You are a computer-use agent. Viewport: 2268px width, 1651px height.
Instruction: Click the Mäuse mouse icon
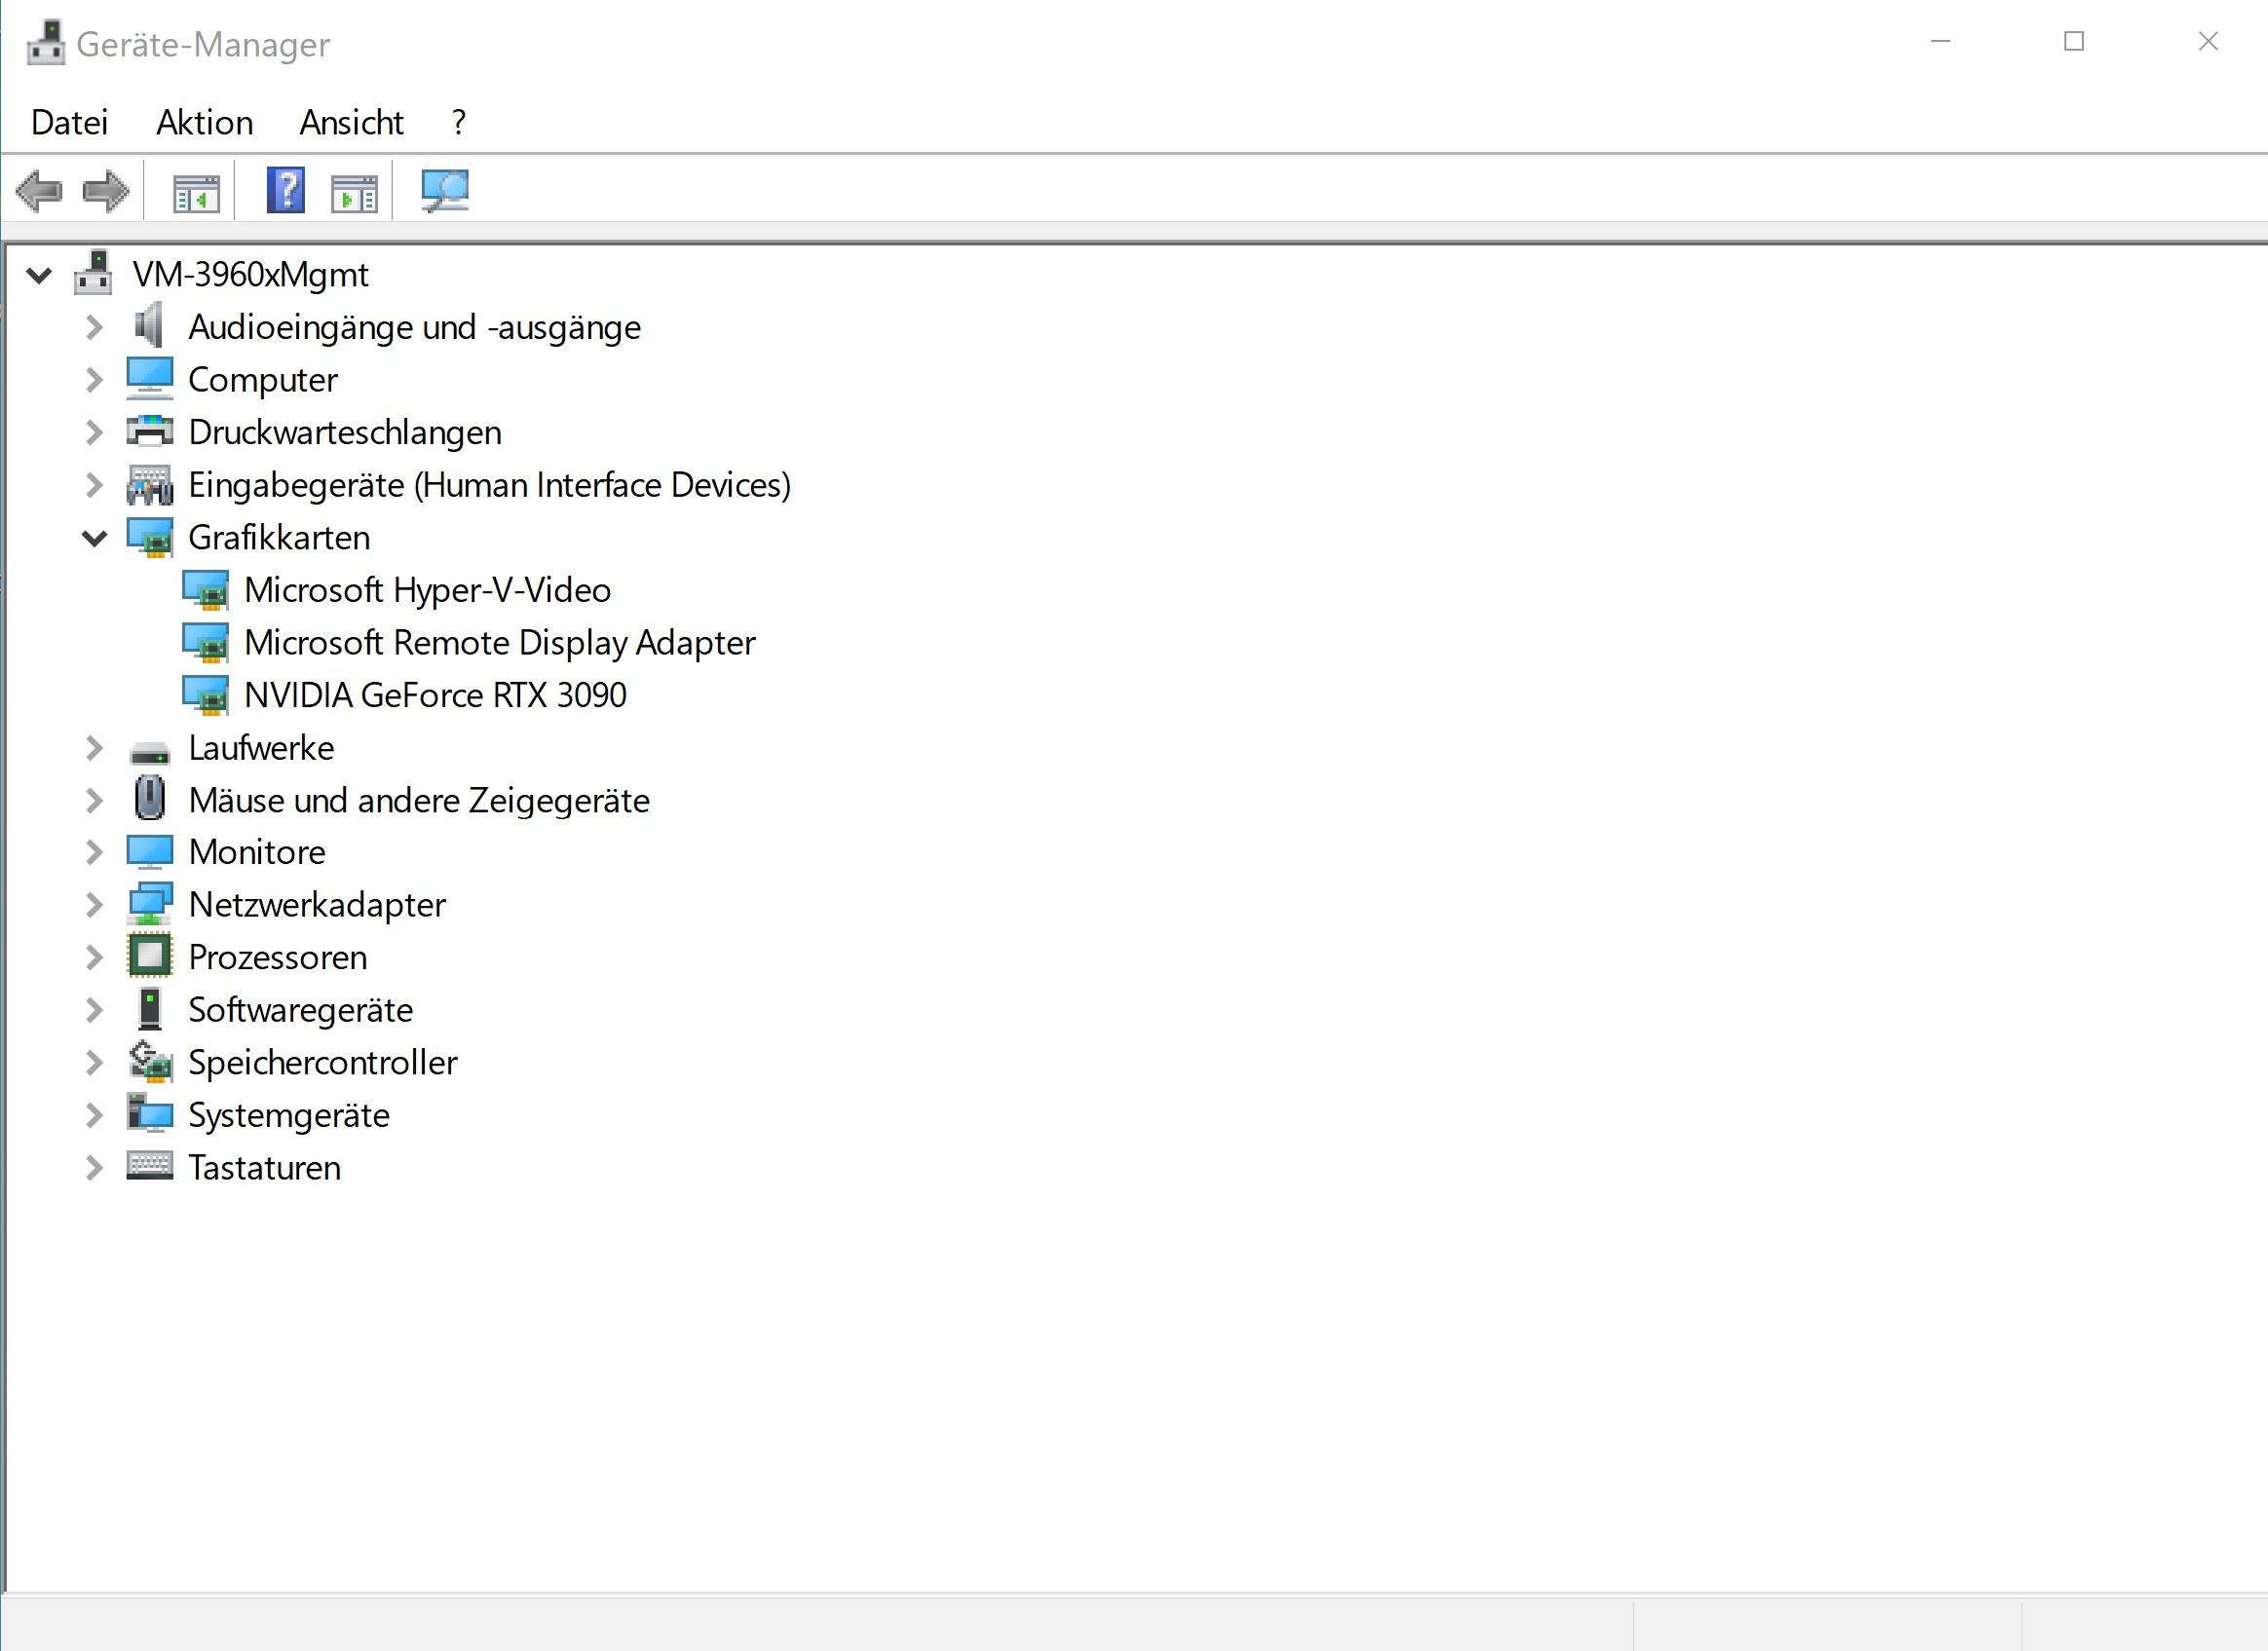tap(150, 798)
